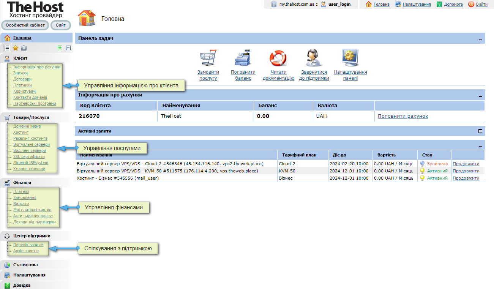Open Хостинг menu item
Image resolution: width=494 pixels, height=289 pixels.
[21, 132]
